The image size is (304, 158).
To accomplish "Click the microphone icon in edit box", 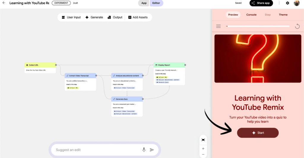I will pyautogui.click(x=144, y=150).
